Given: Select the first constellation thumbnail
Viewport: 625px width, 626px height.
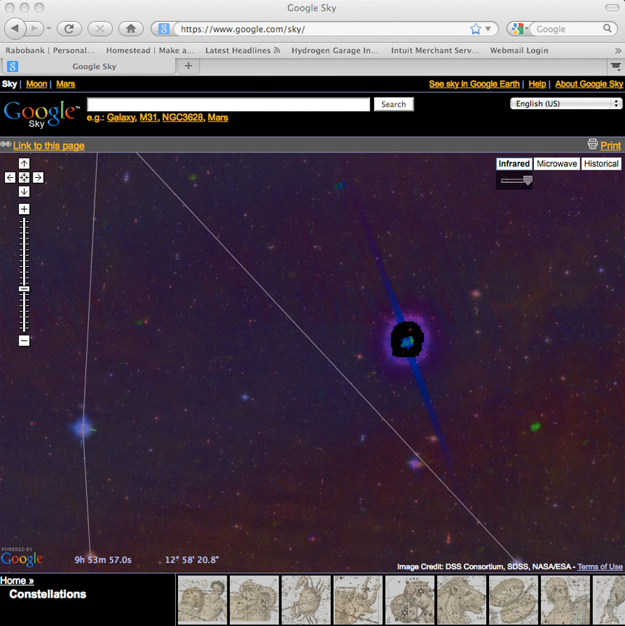Looking at the screenshot, I should [x=203, y=600].
